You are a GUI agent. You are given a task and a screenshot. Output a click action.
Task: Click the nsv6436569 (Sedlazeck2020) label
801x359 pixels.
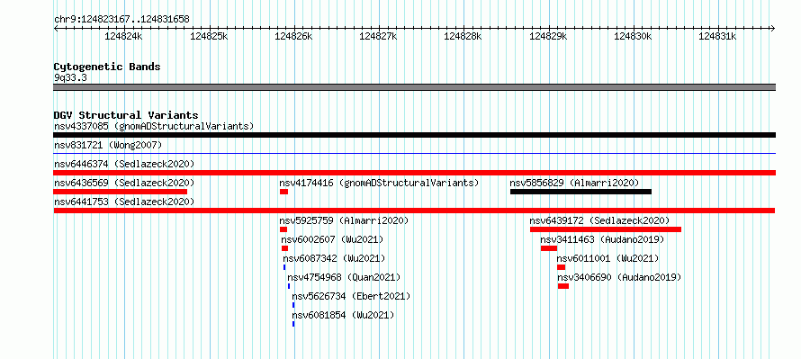[124, 183]
